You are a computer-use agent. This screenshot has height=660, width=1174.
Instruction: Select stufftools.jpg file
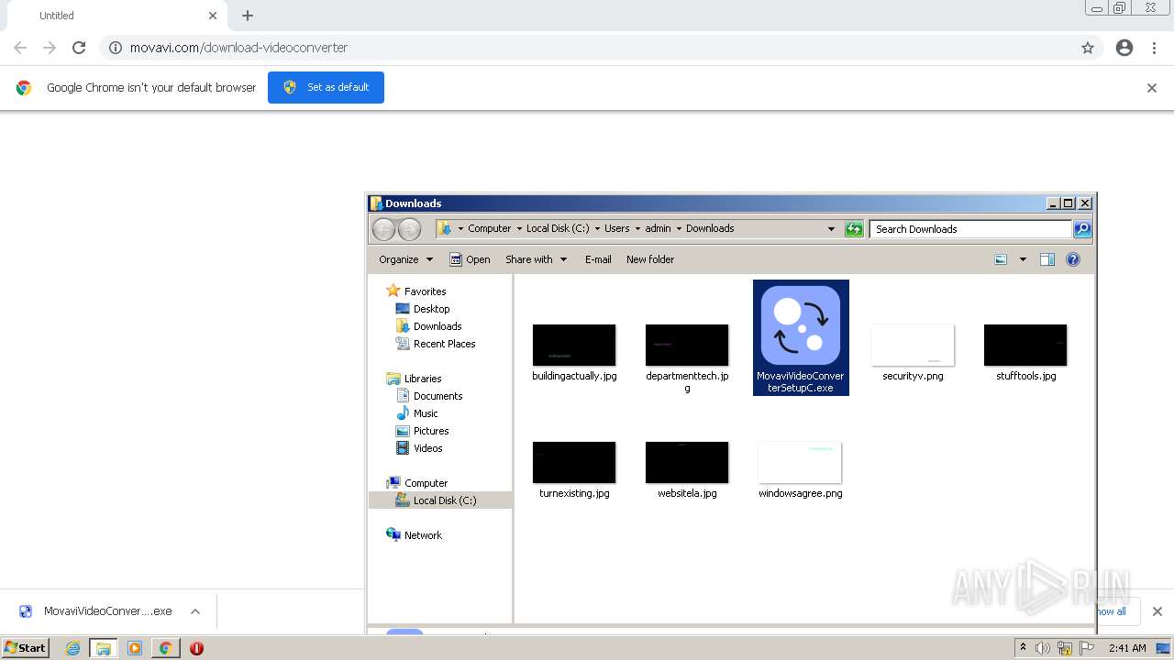[1025, 352]
